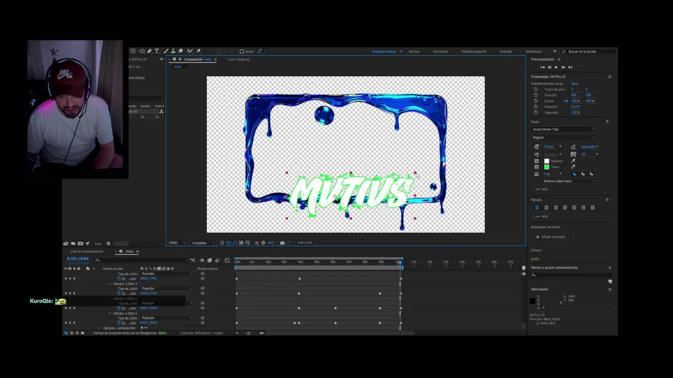673x378 pixels.
Task: Select the Pen tool
Action: (x=149, y=51)
